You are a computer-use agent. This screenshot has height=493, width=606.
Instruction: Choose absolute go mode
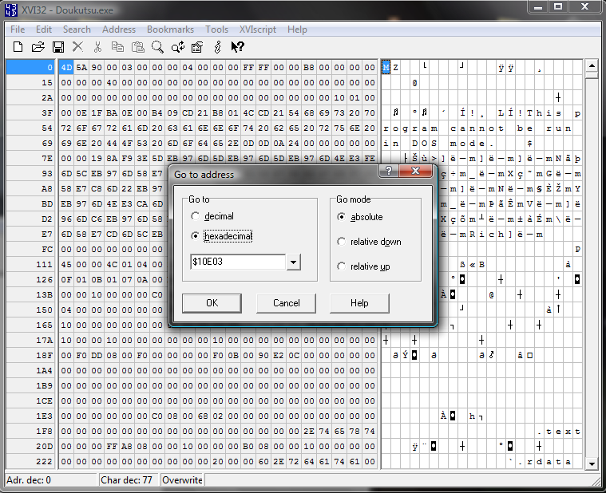click(341, 217)
